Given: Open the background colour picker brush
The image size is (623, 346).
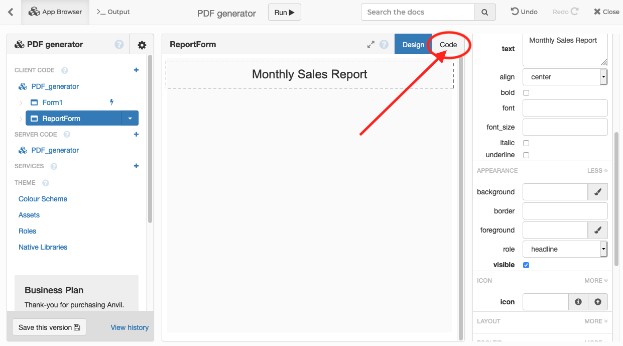Looking at the screenshot, I should click(x=597, y=192).
